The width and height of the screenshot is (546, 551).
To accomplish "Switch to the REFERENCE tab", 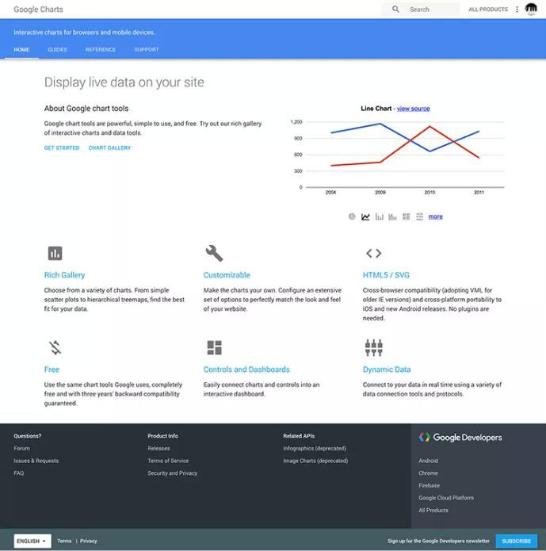I will tap(101, 49).
